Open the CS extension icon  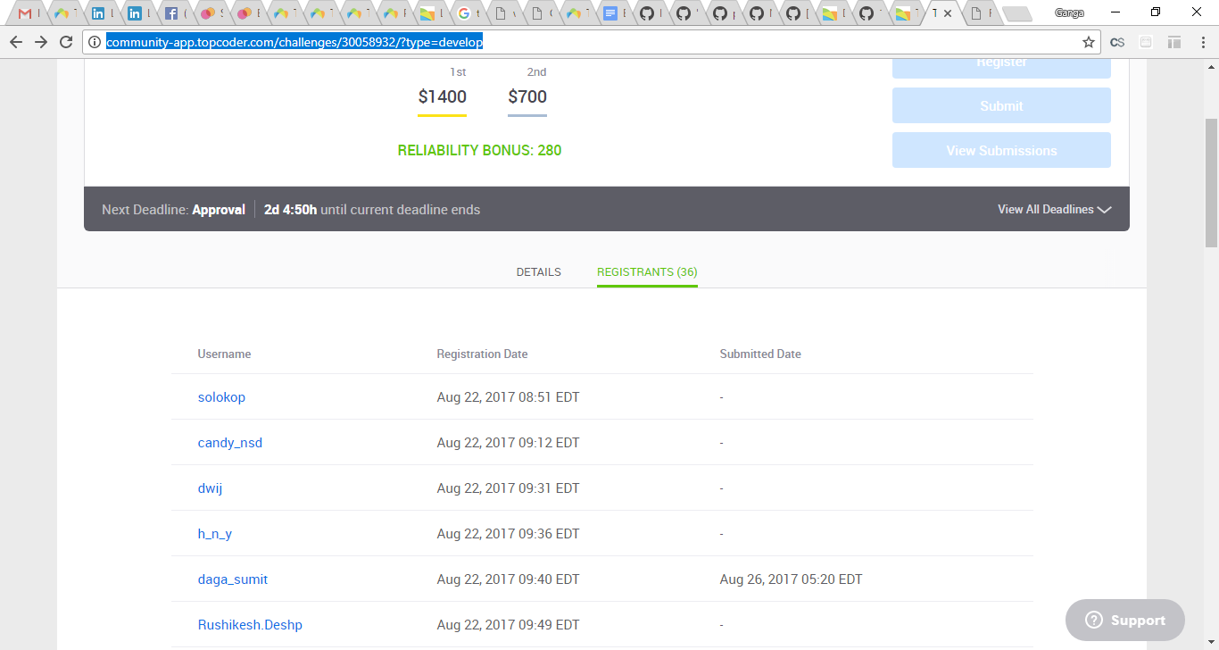coord(1117,42)
